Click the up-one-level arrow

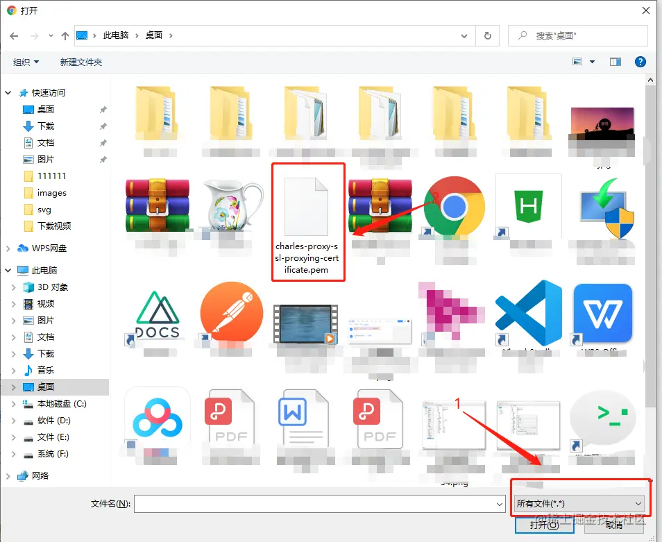[65, 36]
